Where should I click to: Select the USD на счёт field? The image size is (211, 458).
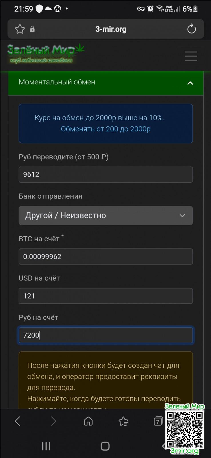(x=105, y=296)
